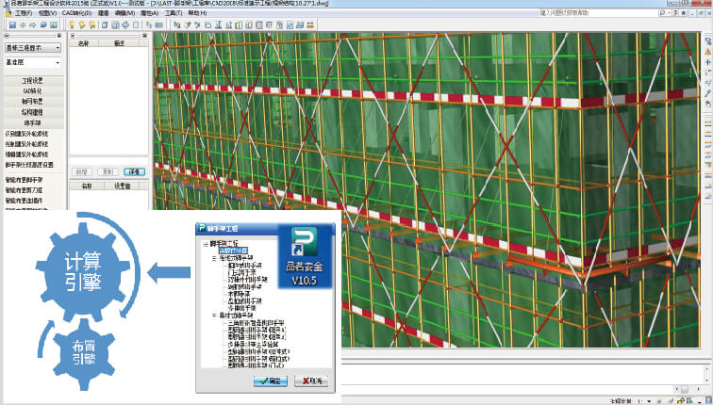This screenshot has width=713, height=405.
Task: Select 盘扣式脚手架 in the dialog tree
Action: point(244,301)
